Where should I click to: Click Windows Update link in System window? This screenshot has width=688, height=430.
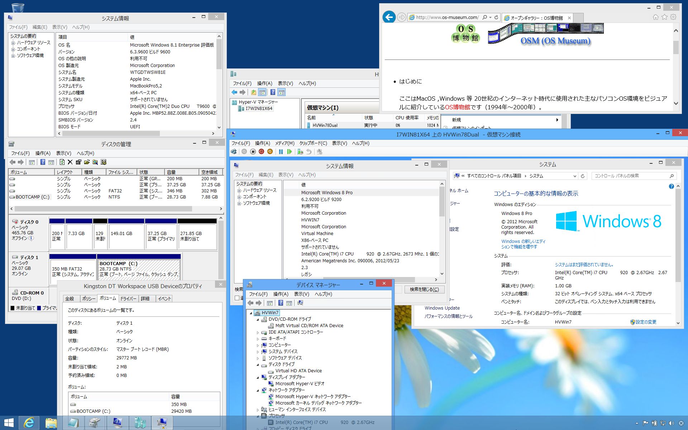point(442,308)
